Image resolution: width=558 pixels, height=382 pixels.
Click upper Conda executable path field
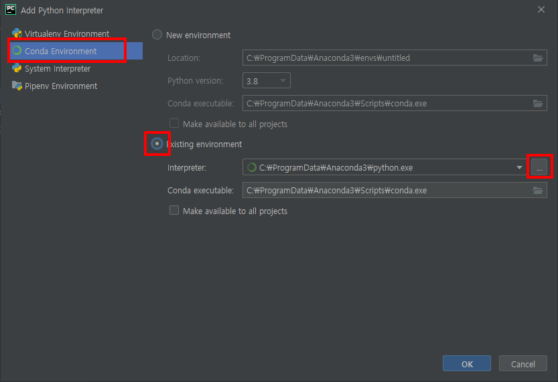coord(395,103)
